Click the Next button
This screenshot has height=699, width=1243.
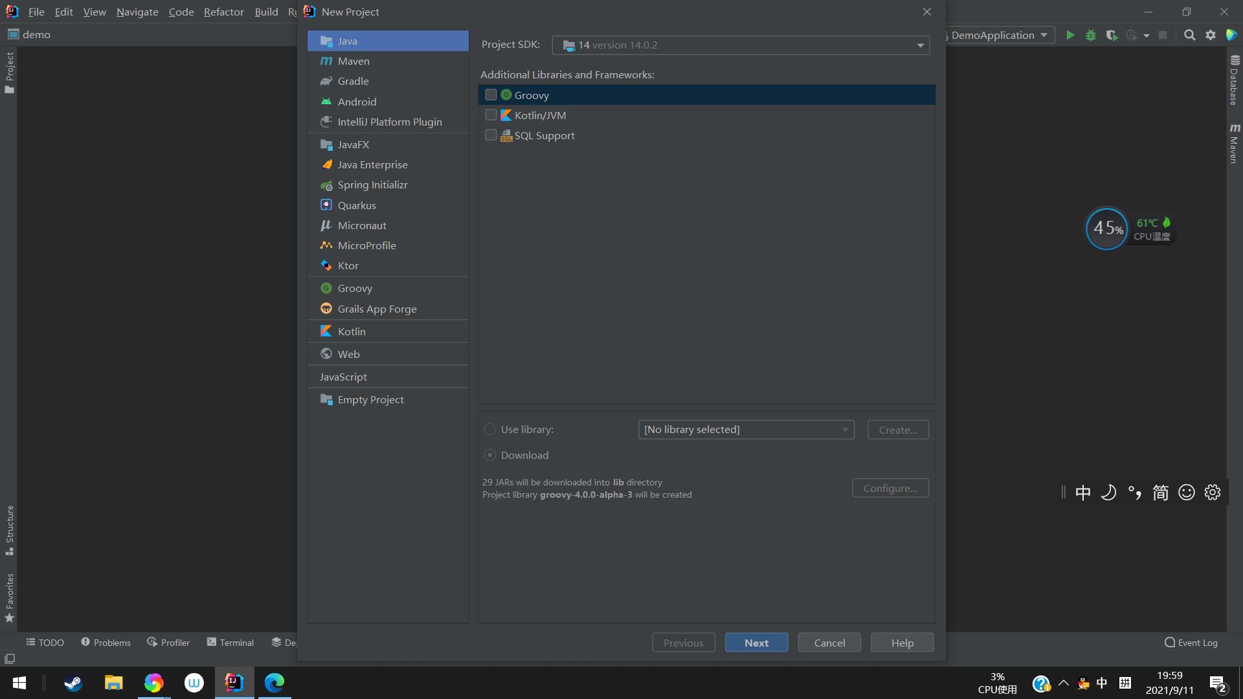point(756,643)
